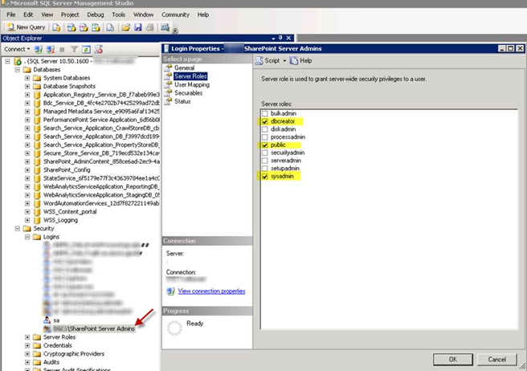Select the Audits folder
527x371 pixels.
click(51, 362)
